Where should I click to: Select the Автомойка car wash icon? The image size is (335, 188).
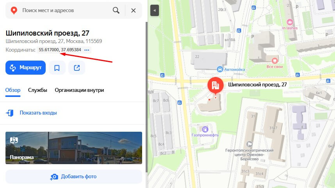pyautogui.click(x=220, y=69)
